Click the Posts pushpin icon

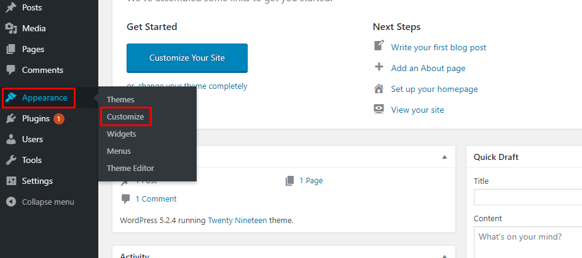point(11,7)
